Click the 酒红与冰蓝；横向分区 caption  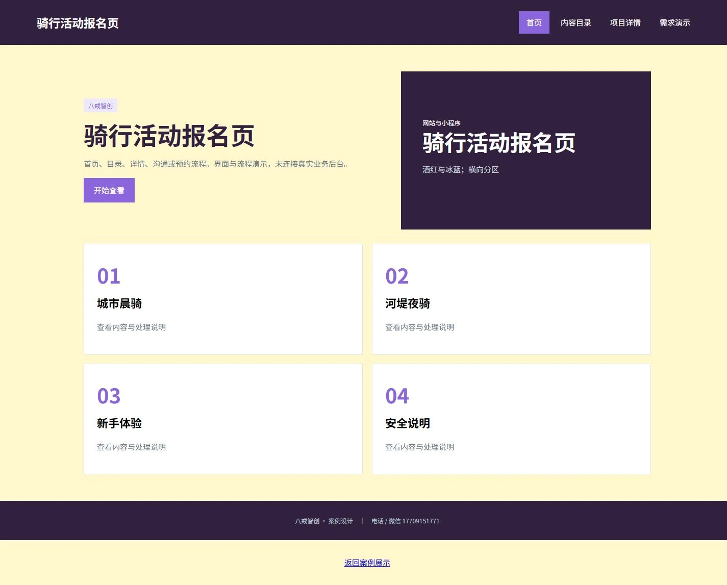[461, 169]
